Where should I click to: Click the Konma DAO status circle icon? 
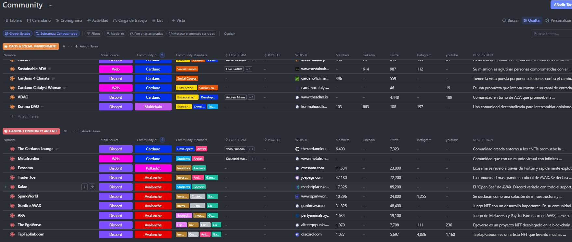12,107
